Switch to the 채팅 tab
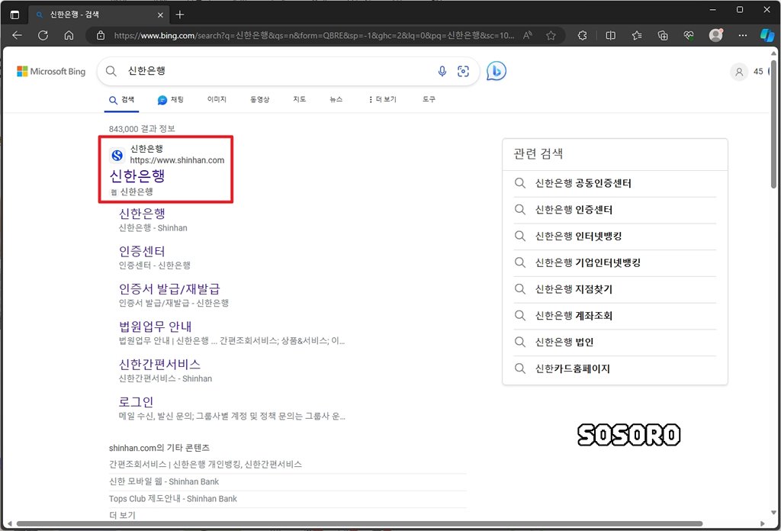781x531 pixels. 170,100
